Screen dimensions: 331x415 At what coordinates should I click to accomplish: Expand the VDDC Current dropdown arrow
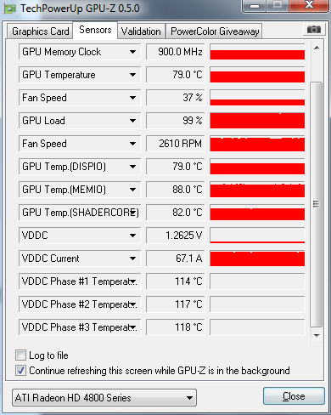coord(132,259)
